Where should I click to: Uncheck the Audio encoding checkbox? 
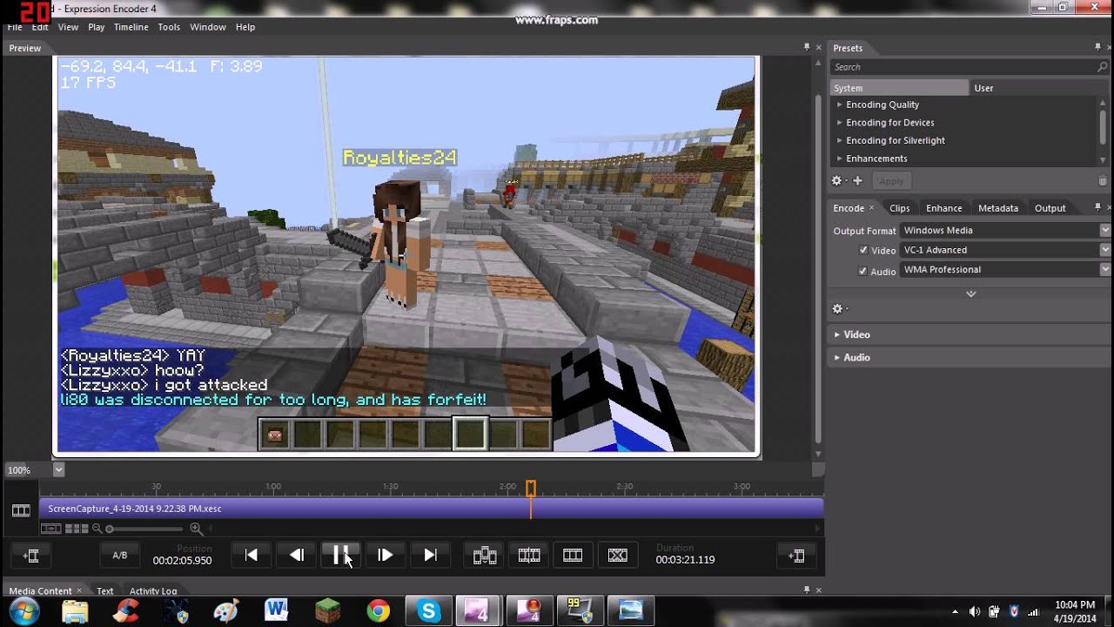click(x=863, y=271)
